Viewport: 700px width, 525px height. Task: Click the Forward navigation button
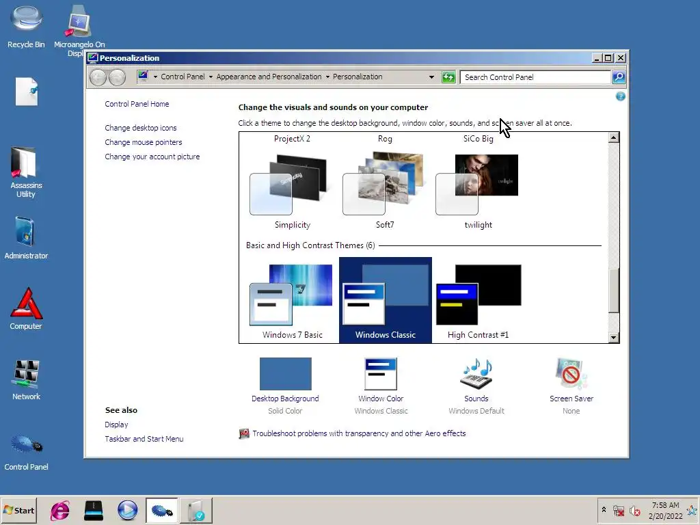[x=117, y=77]
